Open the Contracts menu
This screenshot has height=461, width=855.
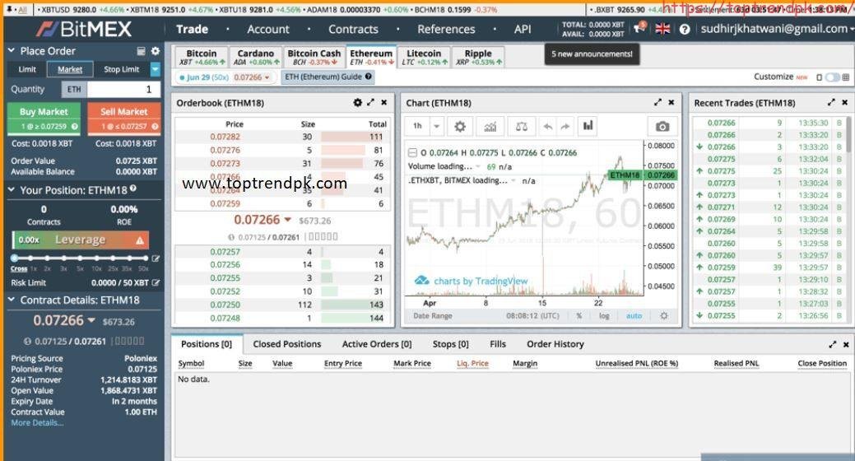[x=353, y=30]
